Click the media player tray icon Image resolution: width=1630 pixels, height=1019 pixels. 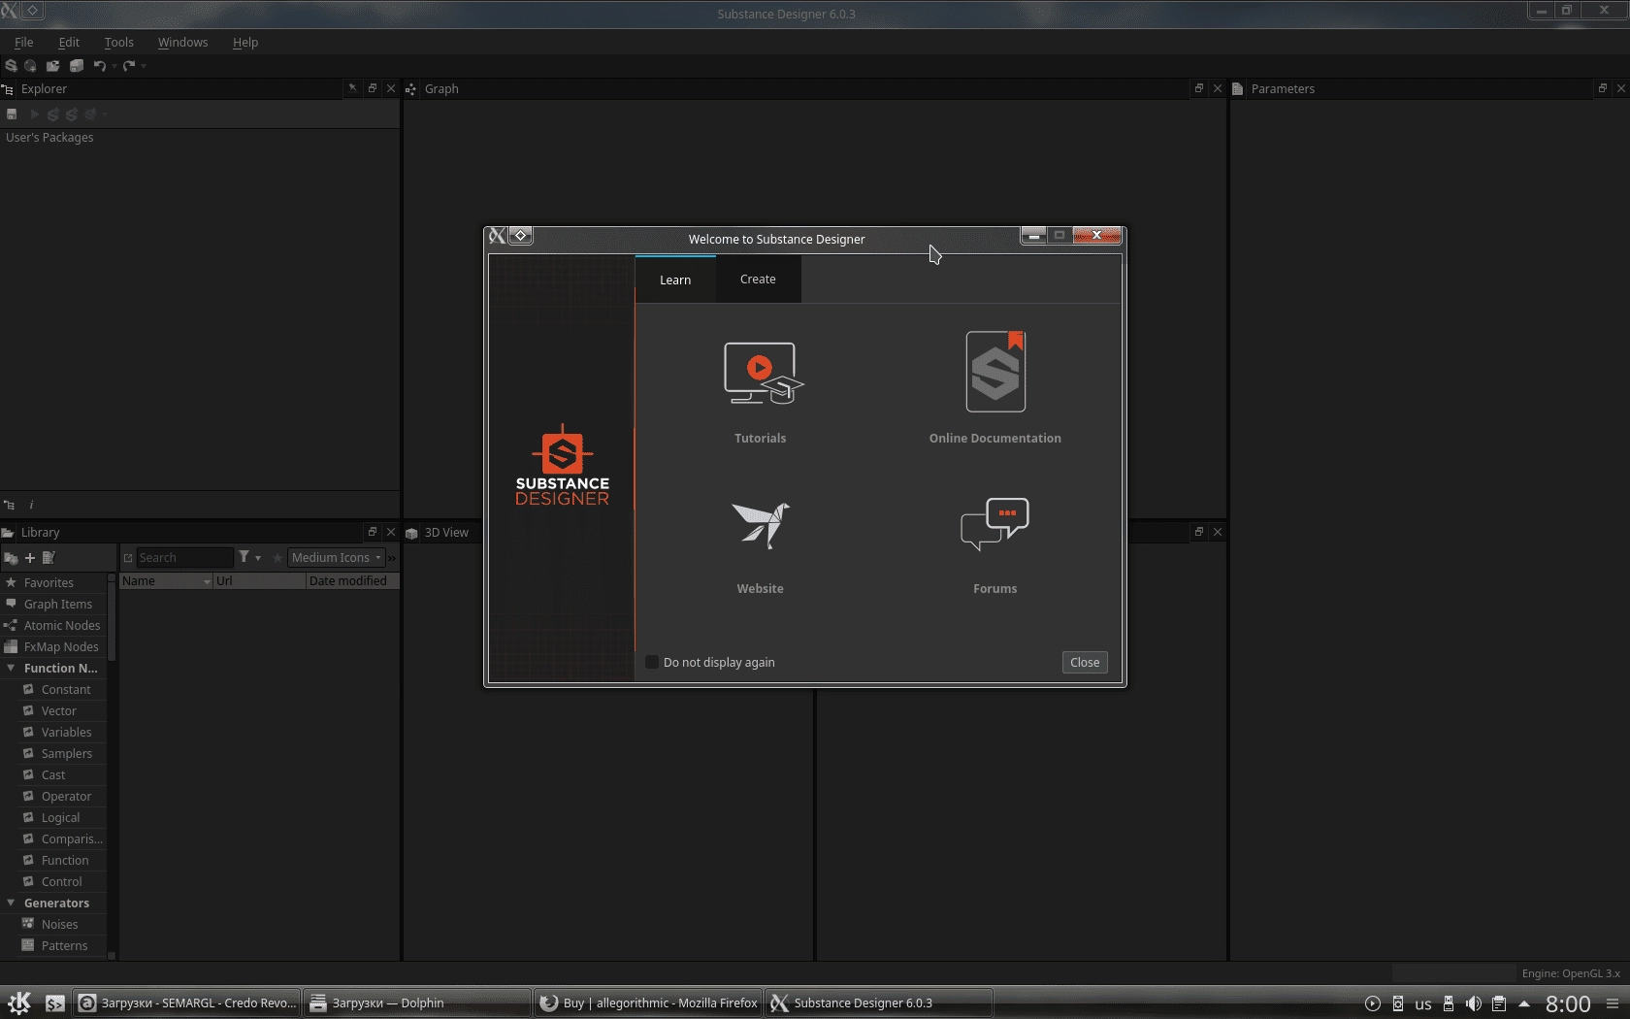pyautogui.click(x=1373, y=1003)
